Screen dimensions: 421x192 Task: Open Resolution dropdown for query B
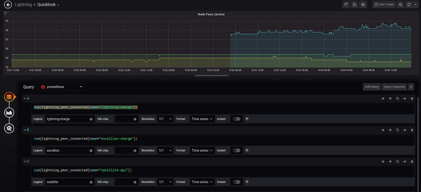[165, 151]
